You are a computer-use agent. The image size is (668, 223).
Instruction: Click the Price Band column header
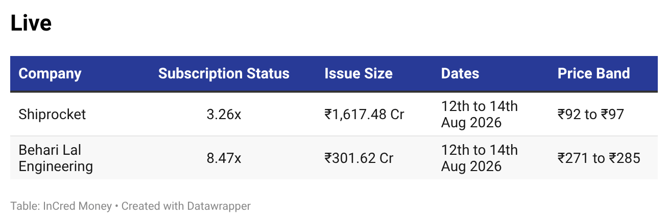(x=593, y=73)
